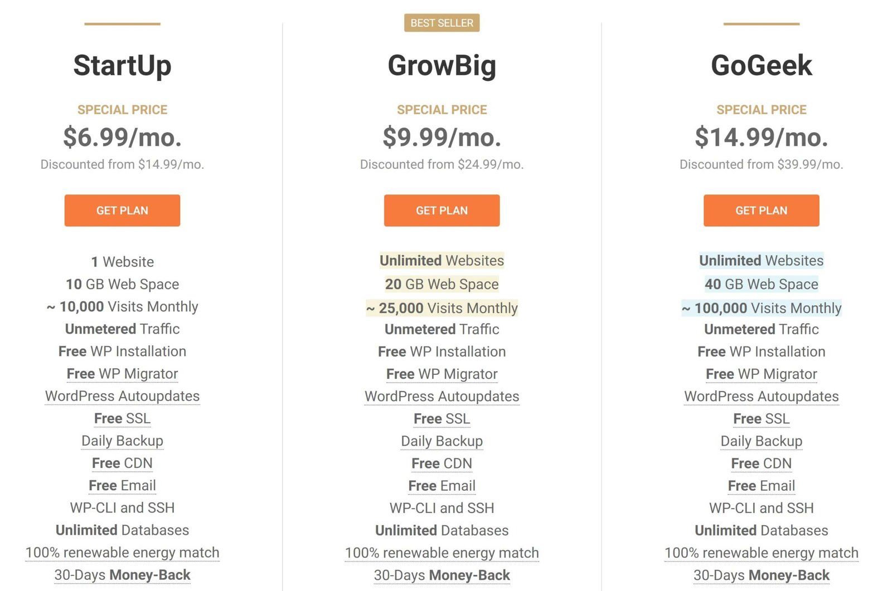Click GET PLAN under GoGeek

(x=761, y=211)
